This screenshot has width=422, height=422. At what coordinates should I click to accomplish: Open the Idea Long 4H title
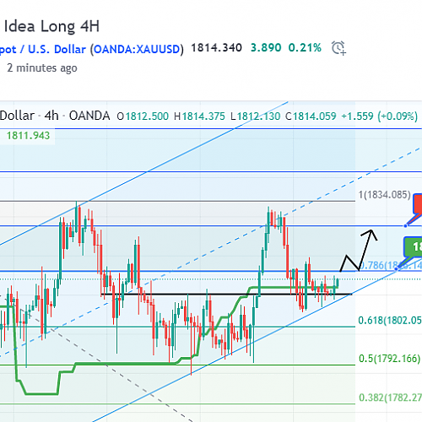(51, 26)
